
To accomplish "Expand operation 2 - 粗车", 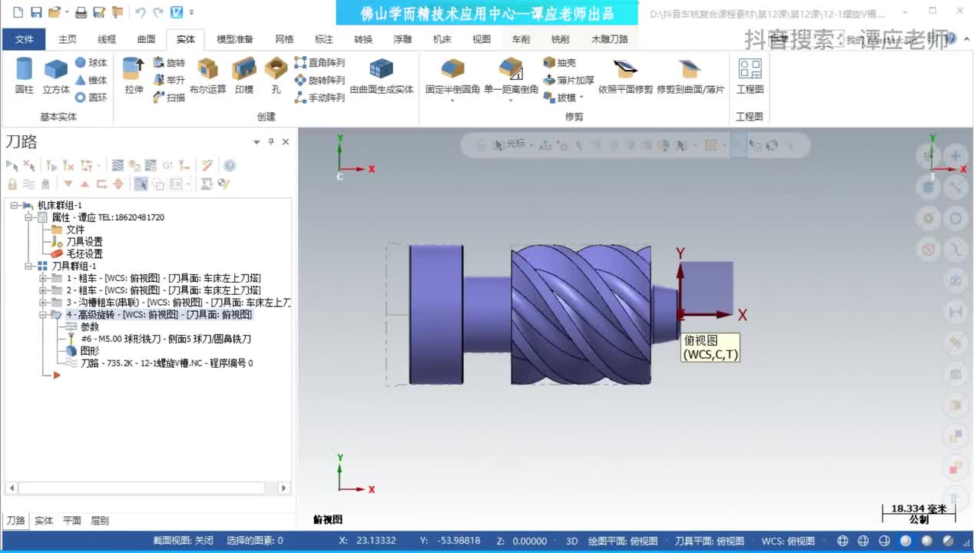I will pos(43,290).
